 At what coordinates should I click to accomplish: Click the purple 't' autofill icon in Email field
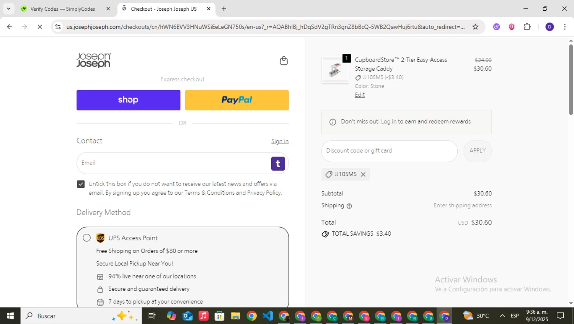coord(278,163)
